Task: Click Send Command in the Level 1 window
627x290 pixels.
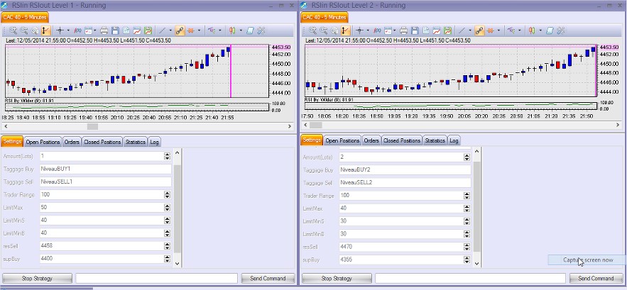Action: tap(268, 279)
